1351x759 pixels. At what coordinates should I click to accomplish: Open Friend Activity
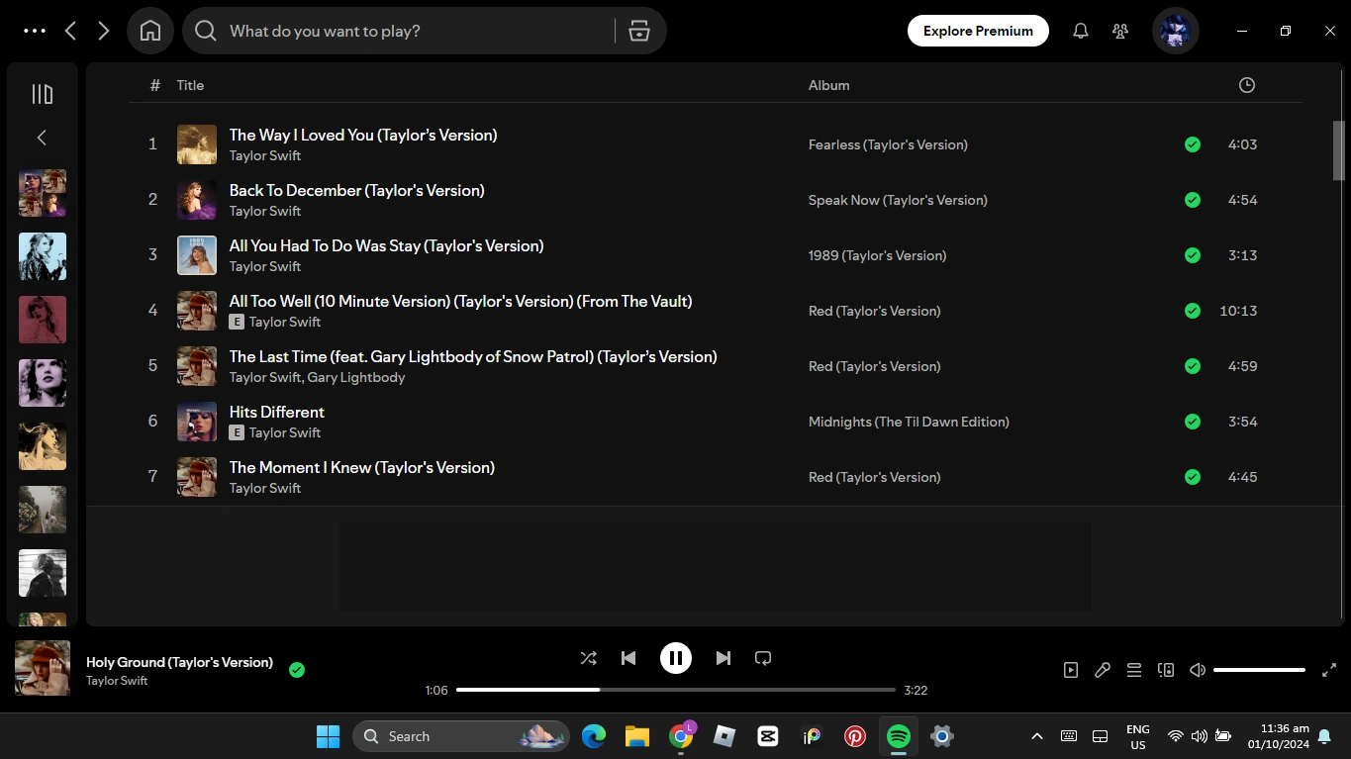click(x=1119, y=31)
